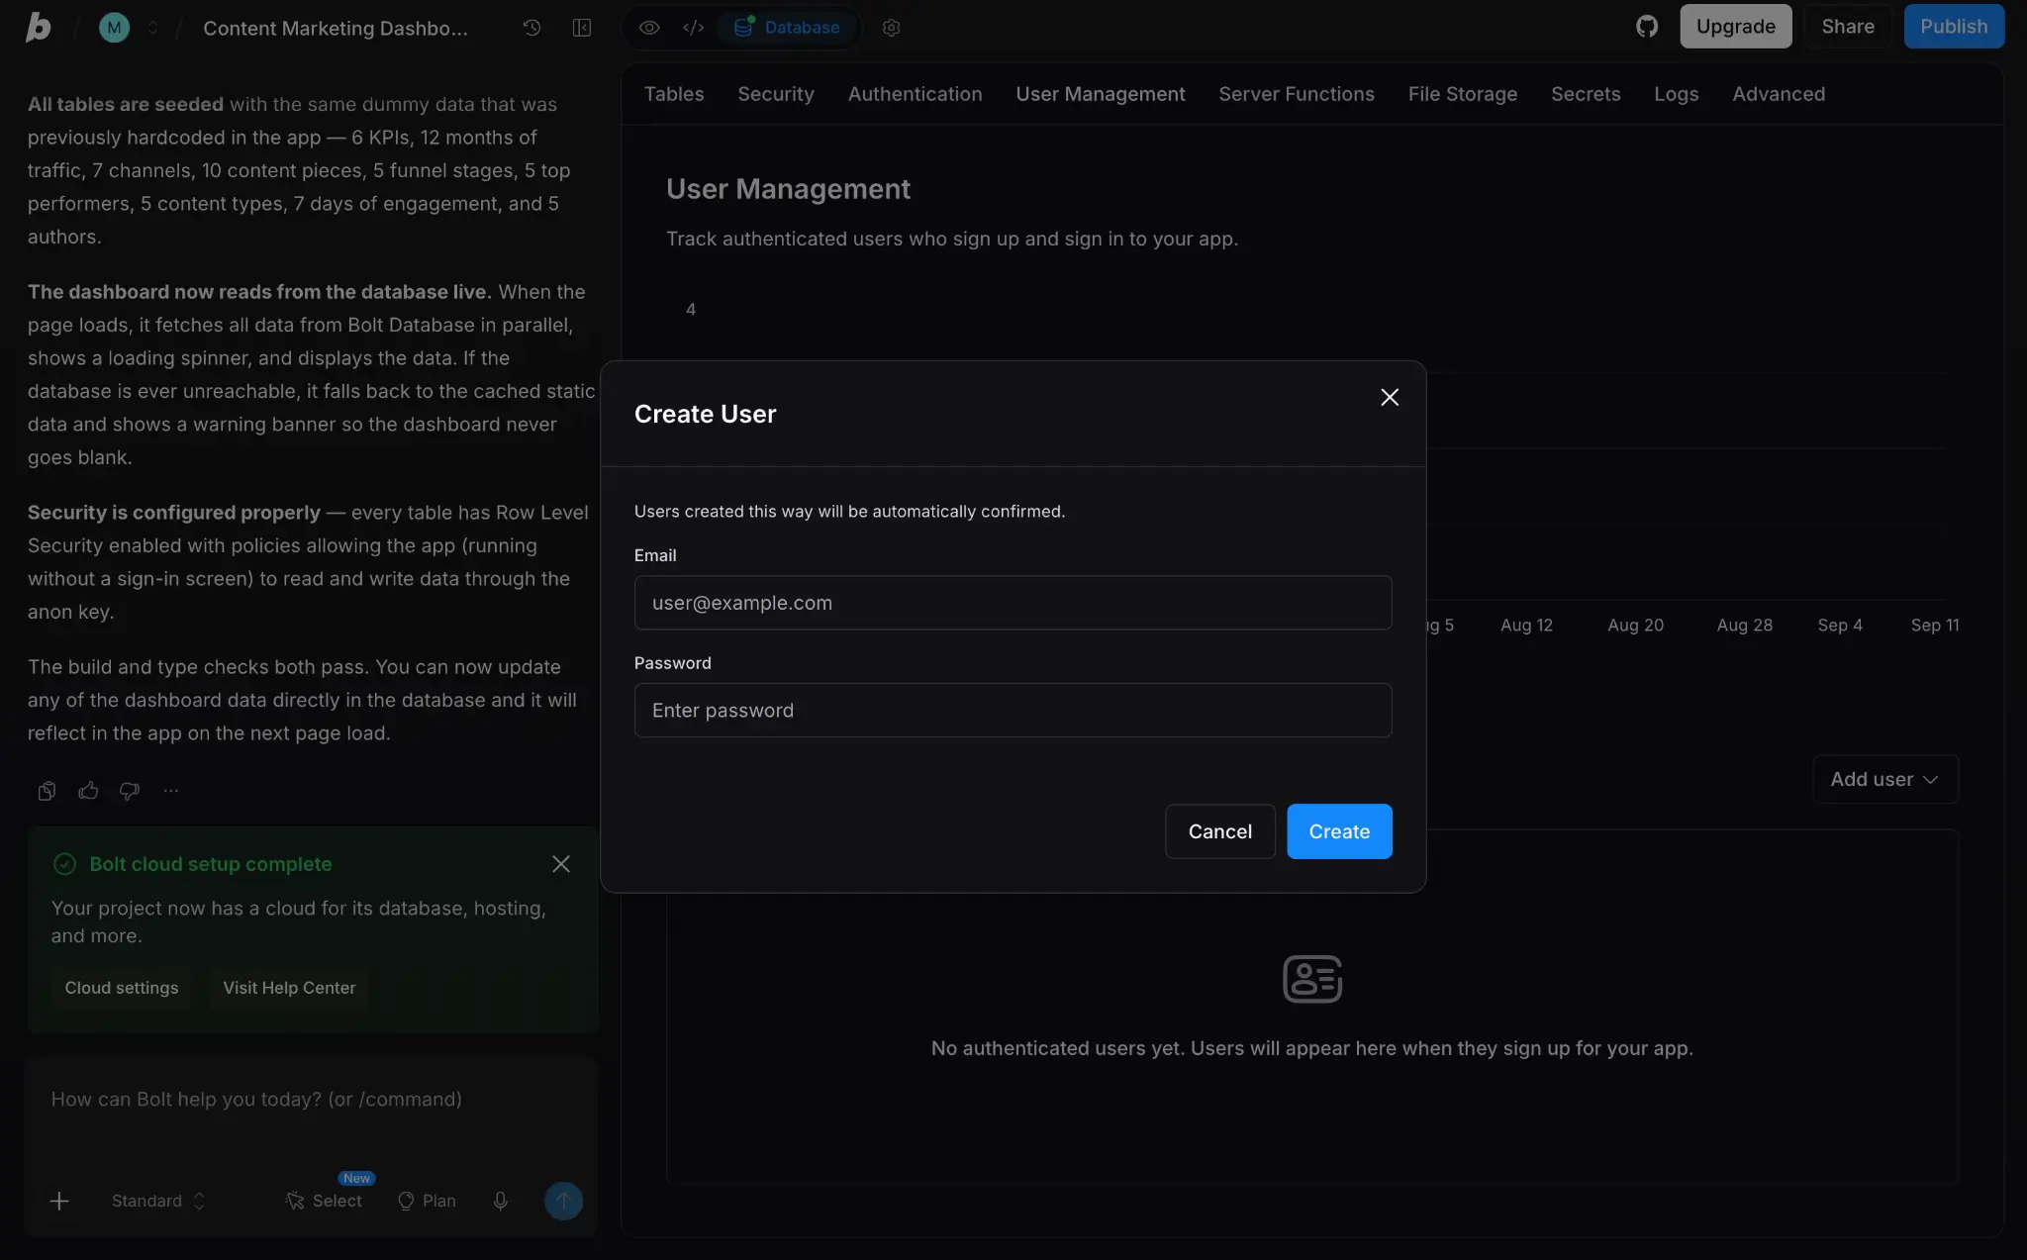Open the GitHub integration icon
The width and height of the screenshot is (2027, 1260).
[x=1647, y=27]
